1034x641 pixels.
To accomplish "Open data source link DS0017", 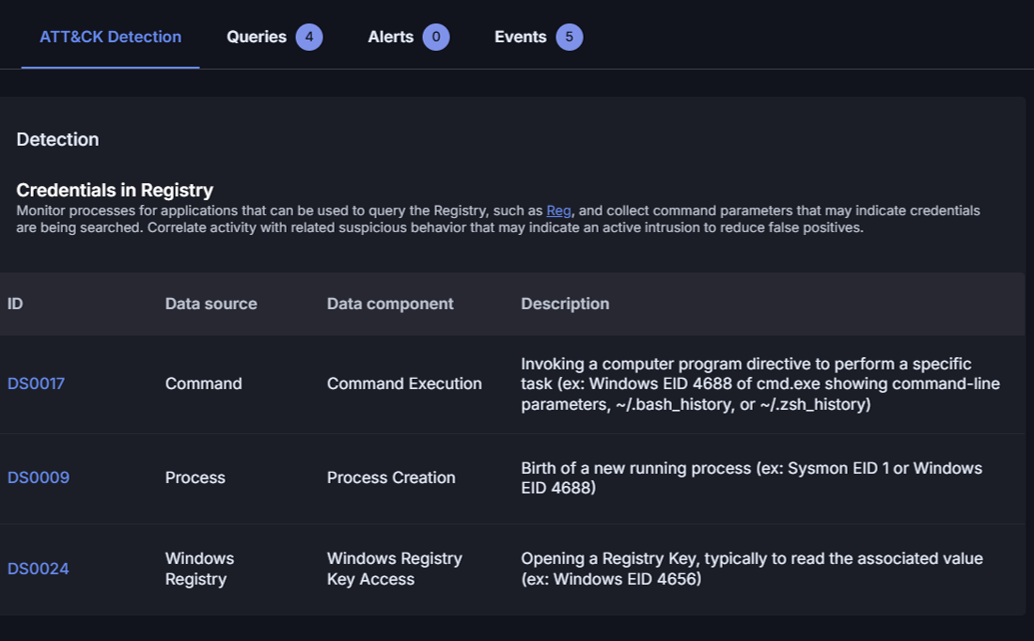I will click(36, 383).
